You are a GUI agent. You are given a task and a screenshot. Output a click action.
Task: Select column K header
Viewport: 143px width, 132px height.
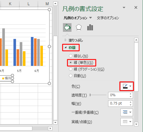tap(10, 4)
